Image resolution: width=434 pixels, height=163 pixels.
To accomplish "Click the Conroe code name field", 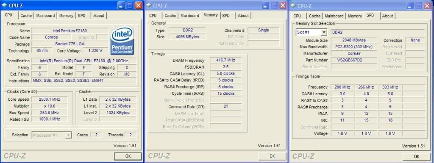I will 51,37.
